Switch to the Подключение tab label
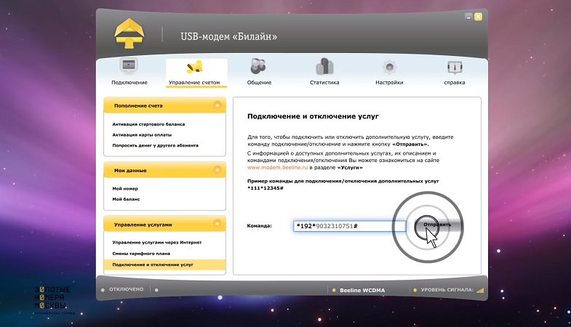Screen dimensions: 571x327 click(129, 83)
